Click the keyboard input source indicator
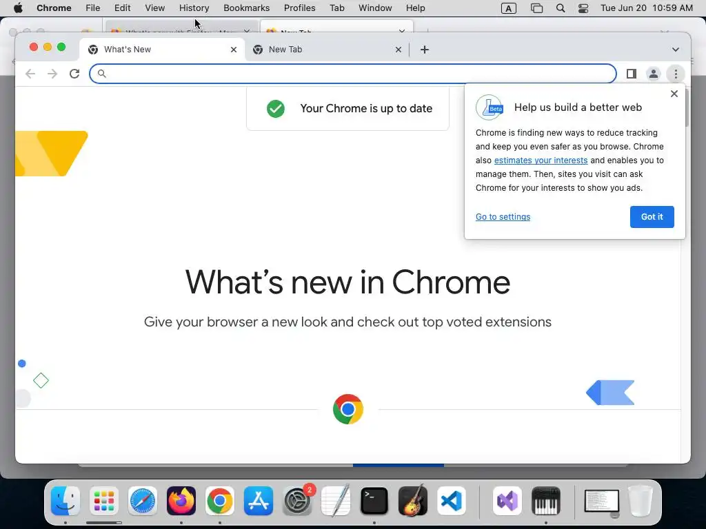This screenshot has width=706, height=529. (508, 8)
